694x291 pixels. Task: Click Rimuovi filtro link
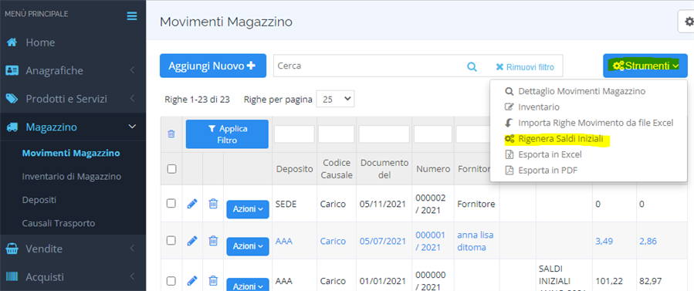point(525,67)
